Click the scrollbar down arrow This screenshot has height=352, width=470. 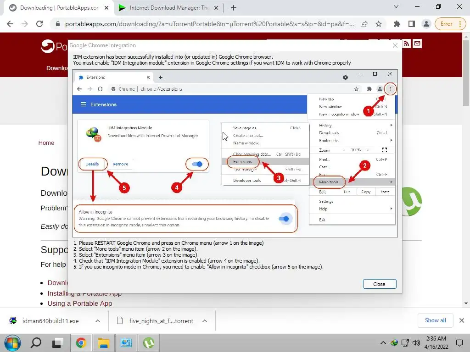tap(466, 303)
